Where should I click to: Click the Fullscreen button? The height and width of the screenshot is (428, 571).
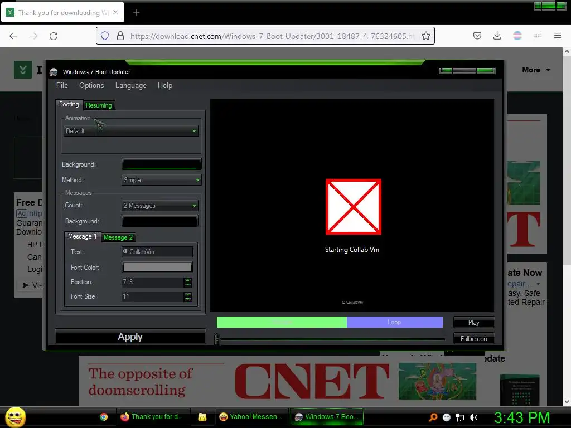(474, 339)
